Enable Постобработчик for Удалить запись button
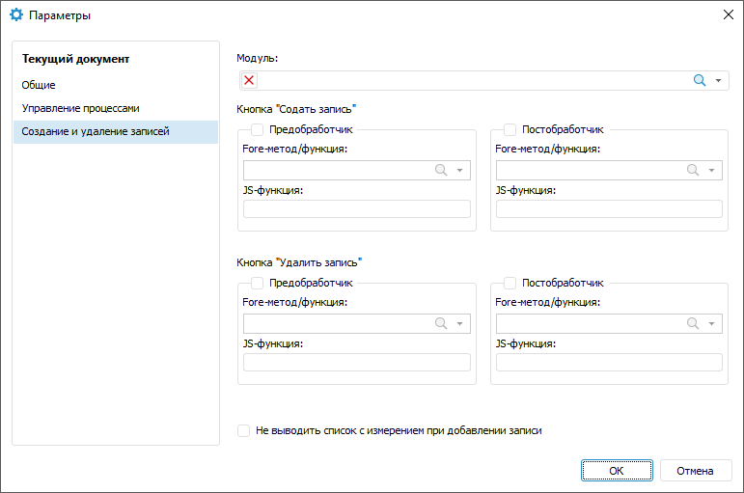This screenshot has height=493, width=744. coord(510,284)
